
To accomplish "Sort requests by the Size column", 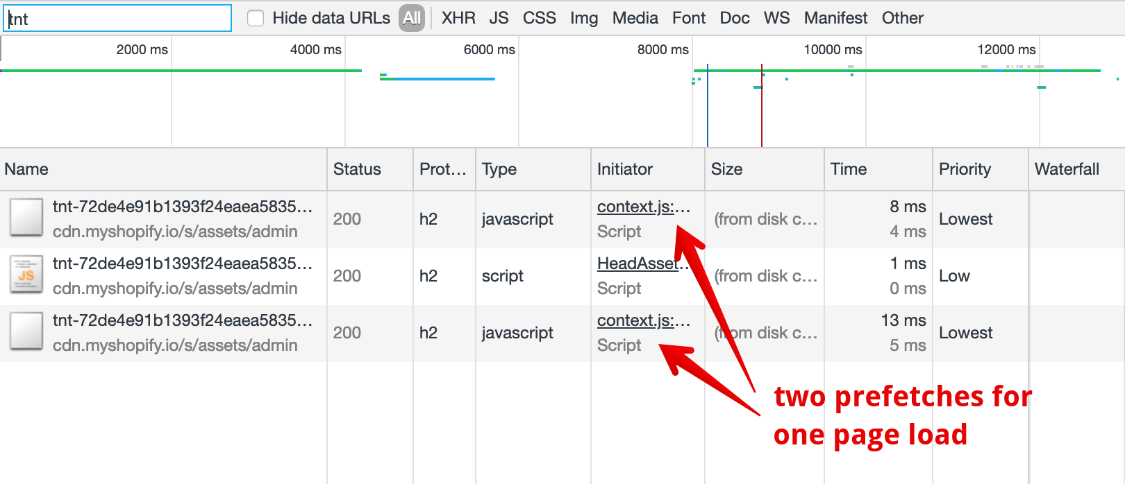I will [x=727, y=169].
